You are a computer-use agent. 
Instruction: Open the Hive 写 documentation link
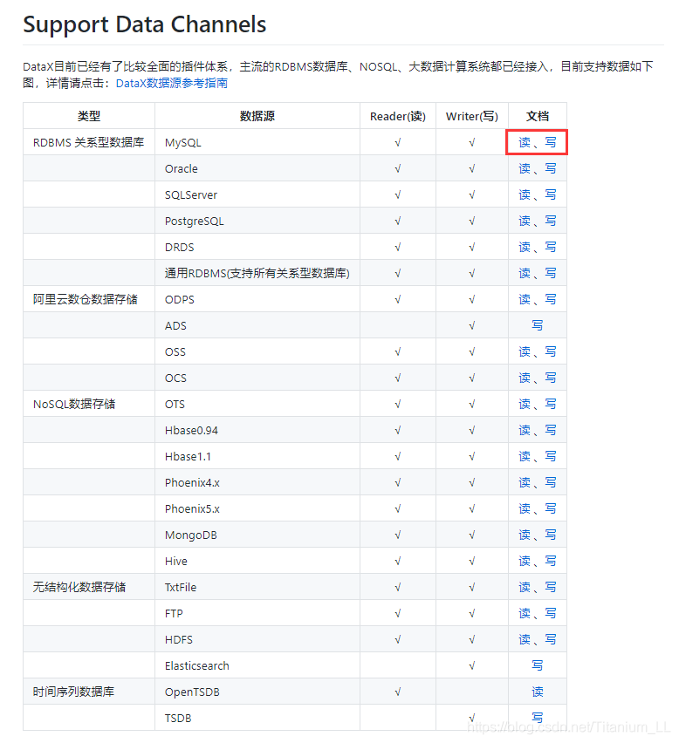tap(550, 561)
